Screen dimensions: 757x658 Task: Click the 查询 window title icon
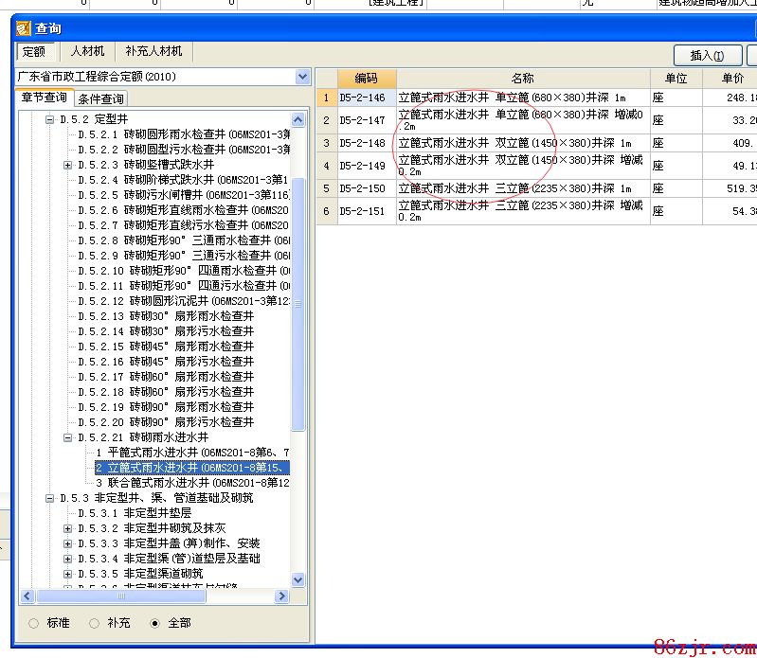pyautogui.click(x=24, y=28)
